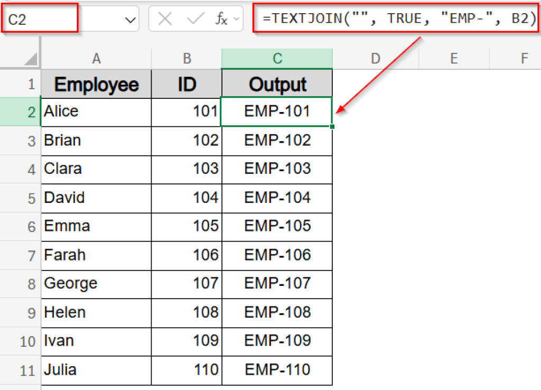This screenshot has height=390, width=541.
Task: Click the Cancel X icon beside formula bar
Action: pyautogui.click(x=164, y=18)
